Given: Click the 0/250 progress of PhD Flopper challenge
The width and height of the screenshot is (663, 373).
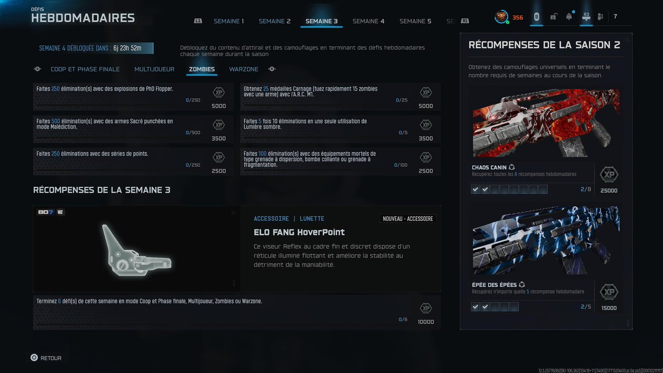Looking at the screenshot, I should click(193, 100).
